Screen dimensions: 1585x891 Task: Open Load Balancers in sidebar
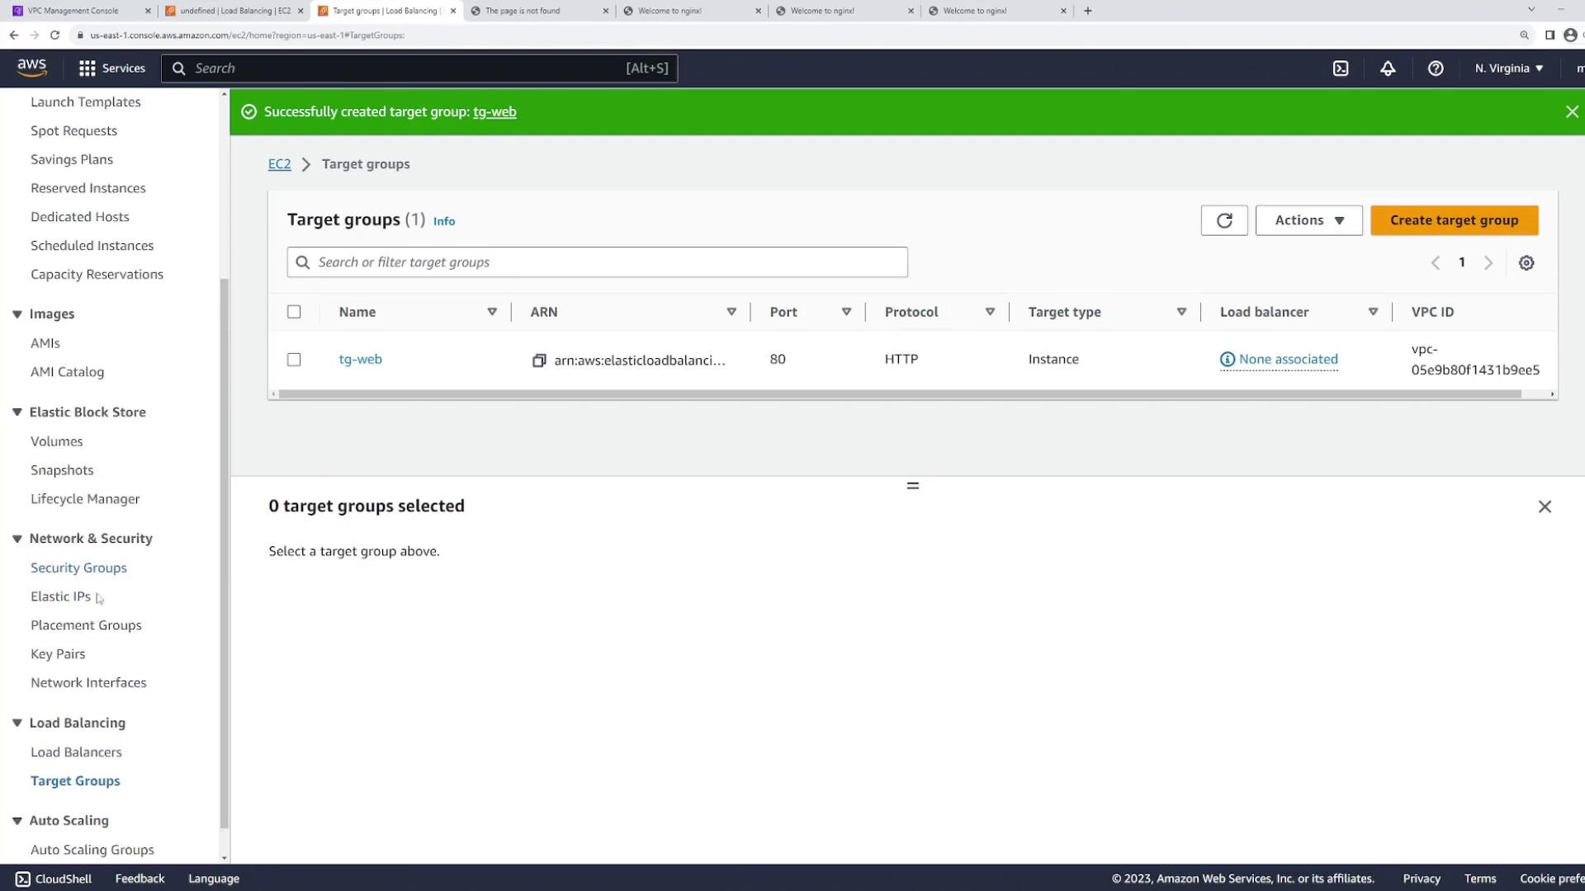[x=76, y=752]
